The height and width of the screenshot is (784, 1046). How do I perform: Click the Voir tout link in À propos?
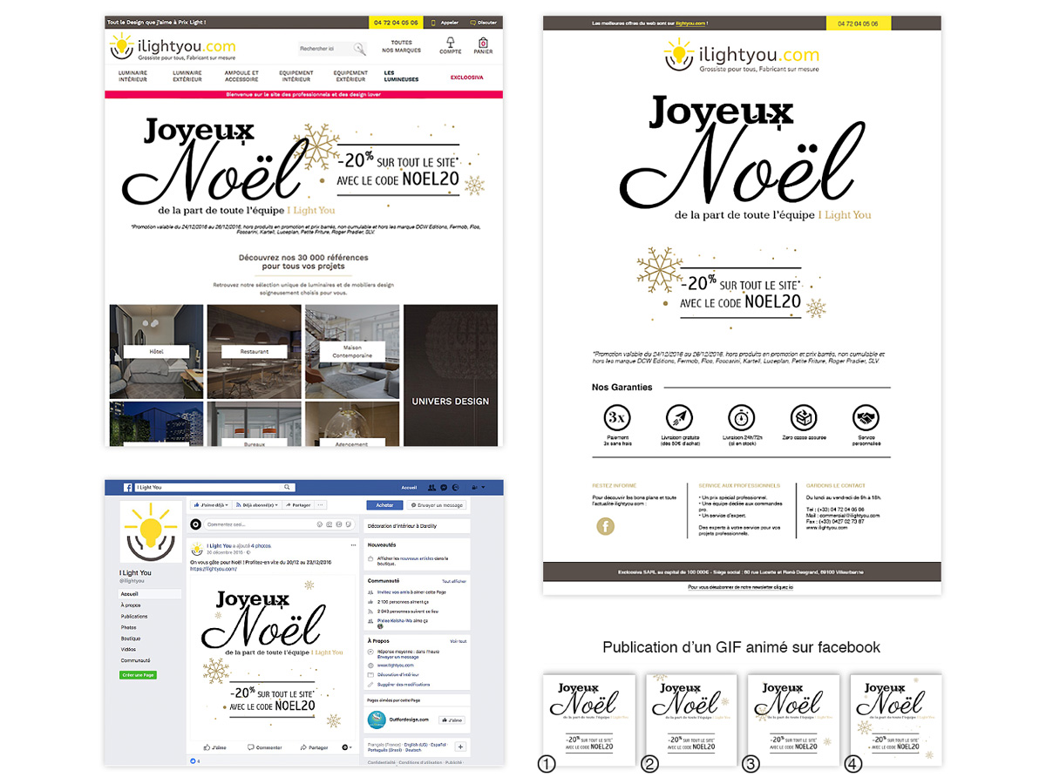tap(458, 641)
